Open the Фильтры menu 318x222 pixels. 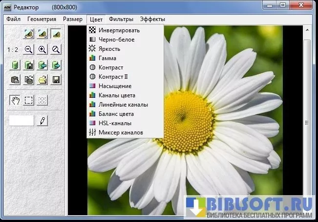click(121, 19)
